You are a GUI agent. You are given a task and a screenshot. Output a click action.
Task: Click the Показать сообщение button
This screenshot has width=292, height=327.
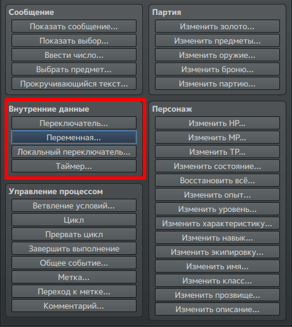pos(74,26)
